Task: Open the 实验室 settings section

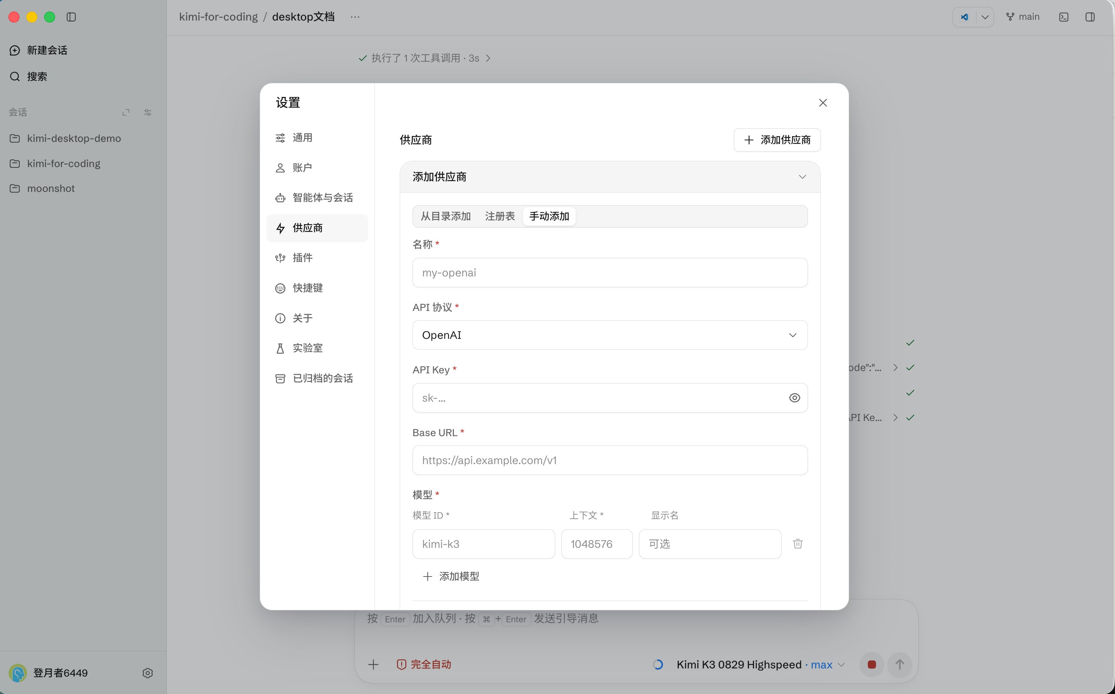Action: pos(317,348)
